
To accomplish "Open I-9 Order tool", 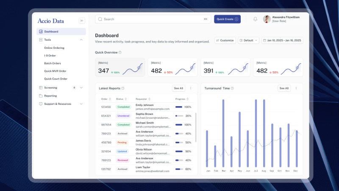I will point(50,56).
